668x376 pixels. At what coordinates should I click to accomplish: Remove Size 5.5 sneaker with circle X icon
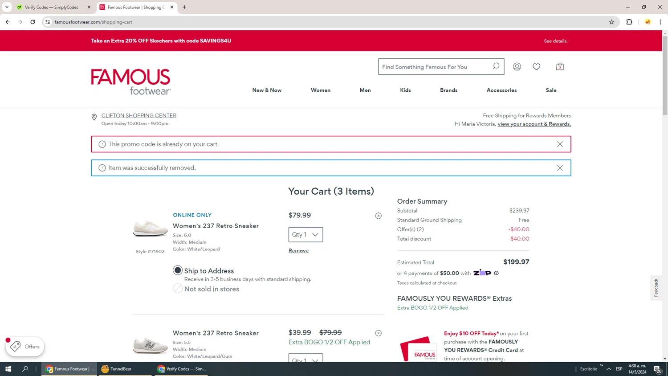[x=378, y=333]
